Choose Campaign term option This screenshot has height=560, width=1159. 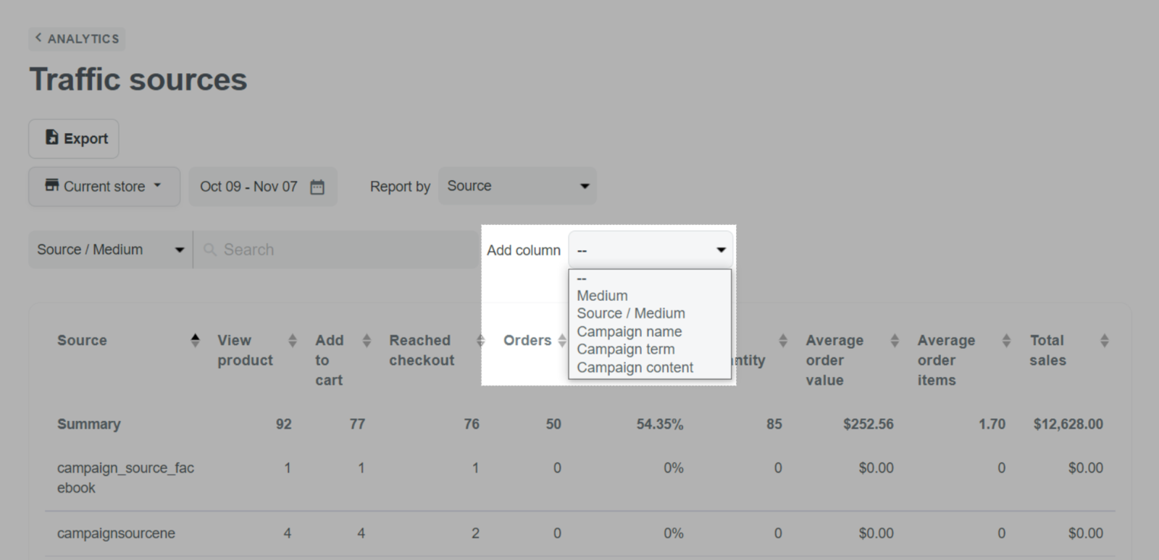click(x=650, y=349)
